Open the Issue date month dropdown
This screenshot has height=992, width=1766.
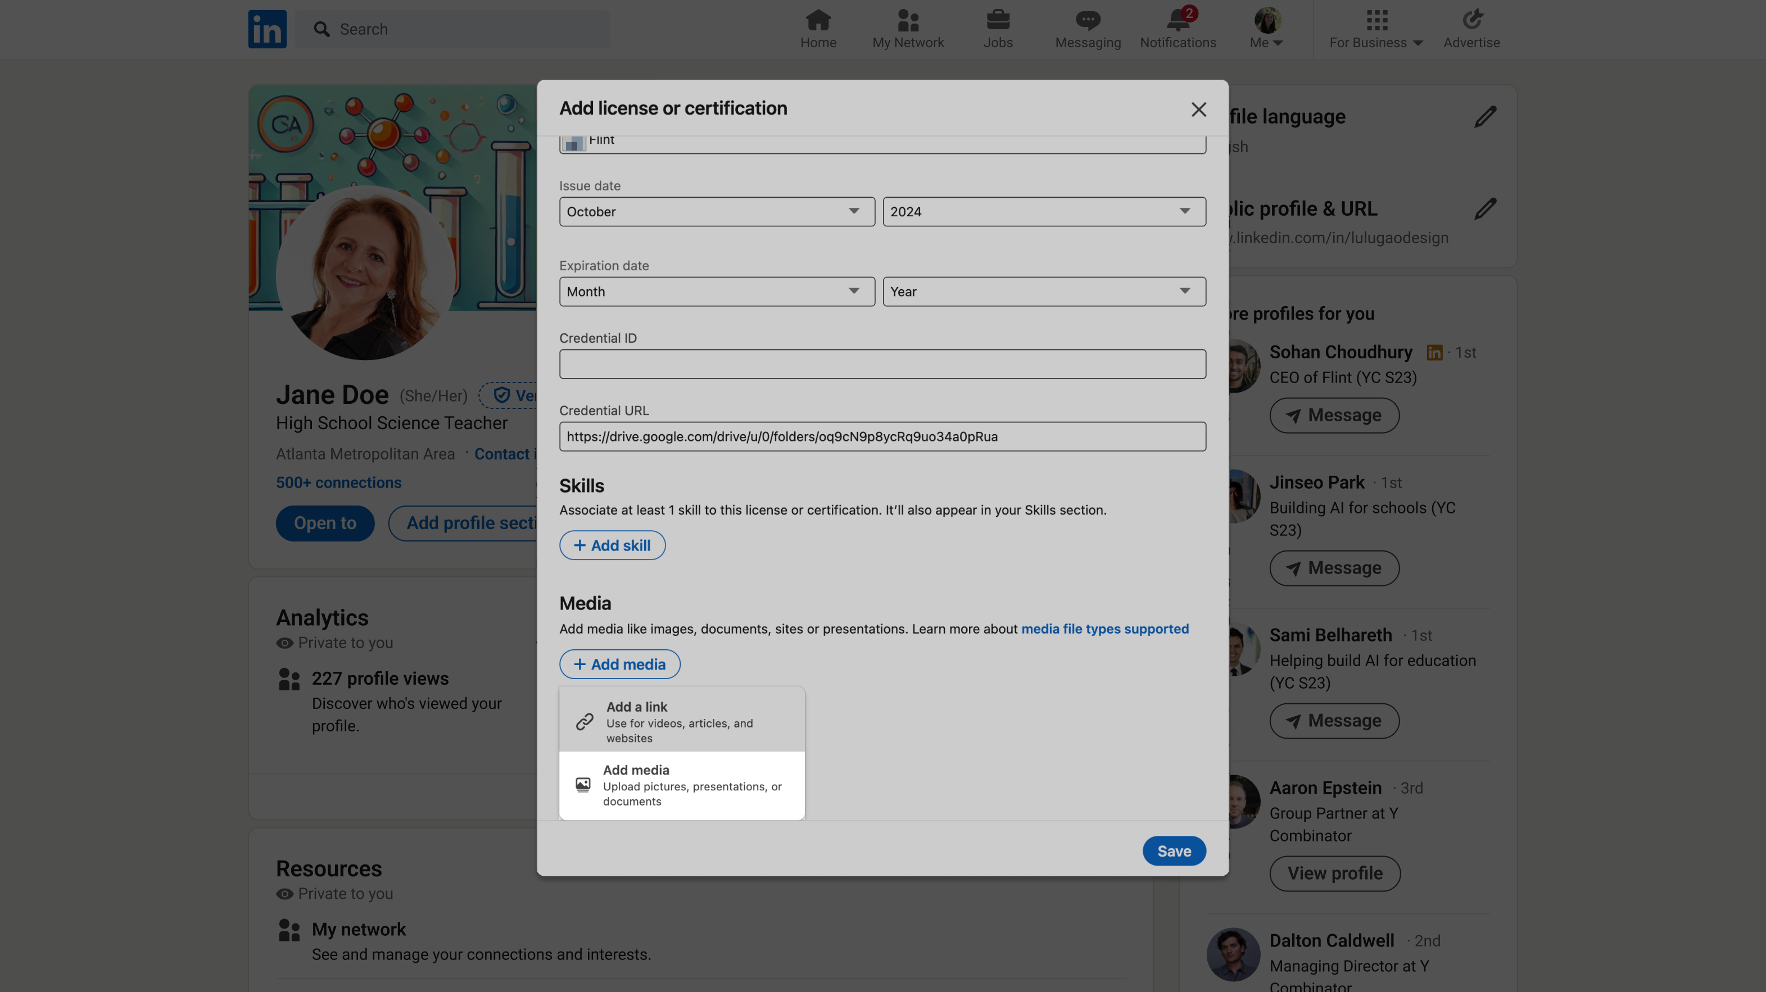click(717, 212)
